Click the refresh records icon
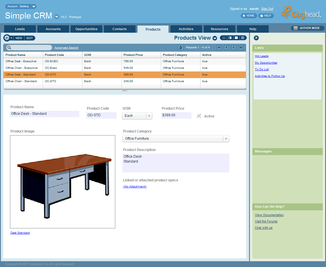This screenshot has width=326, height=267. pyautogui.click(x=181, y=47)
